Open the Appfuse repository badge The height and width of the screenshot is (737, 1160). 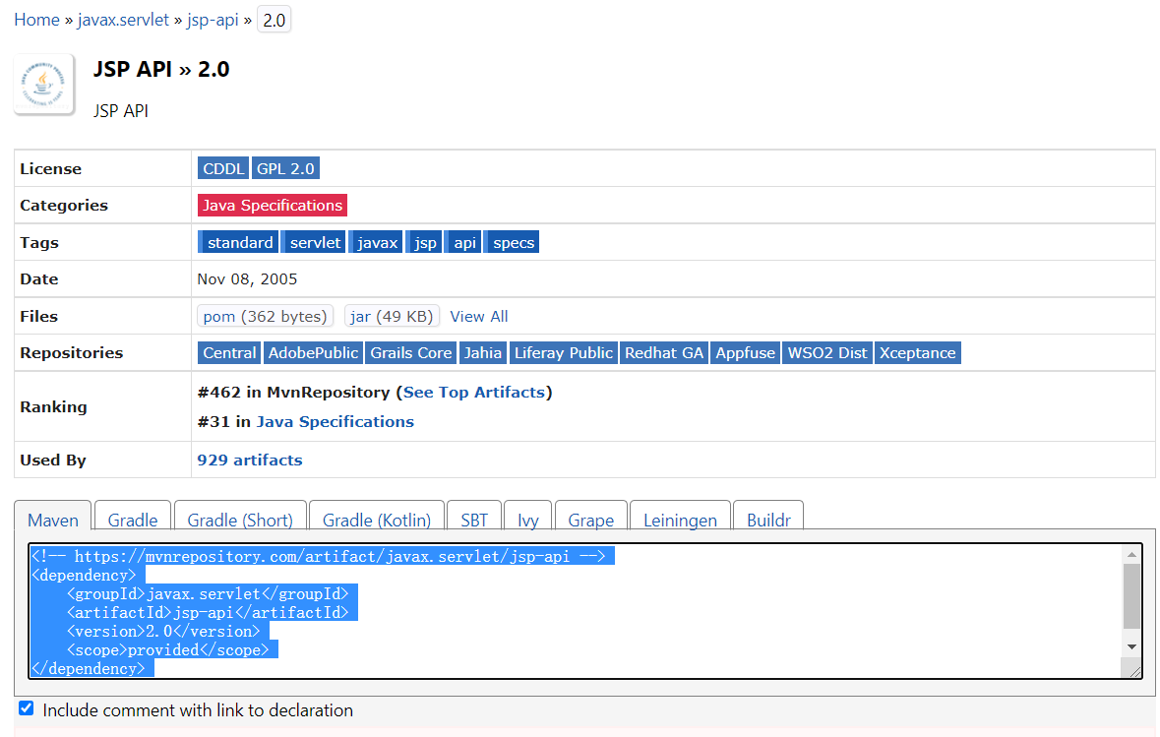pos(745,353)
